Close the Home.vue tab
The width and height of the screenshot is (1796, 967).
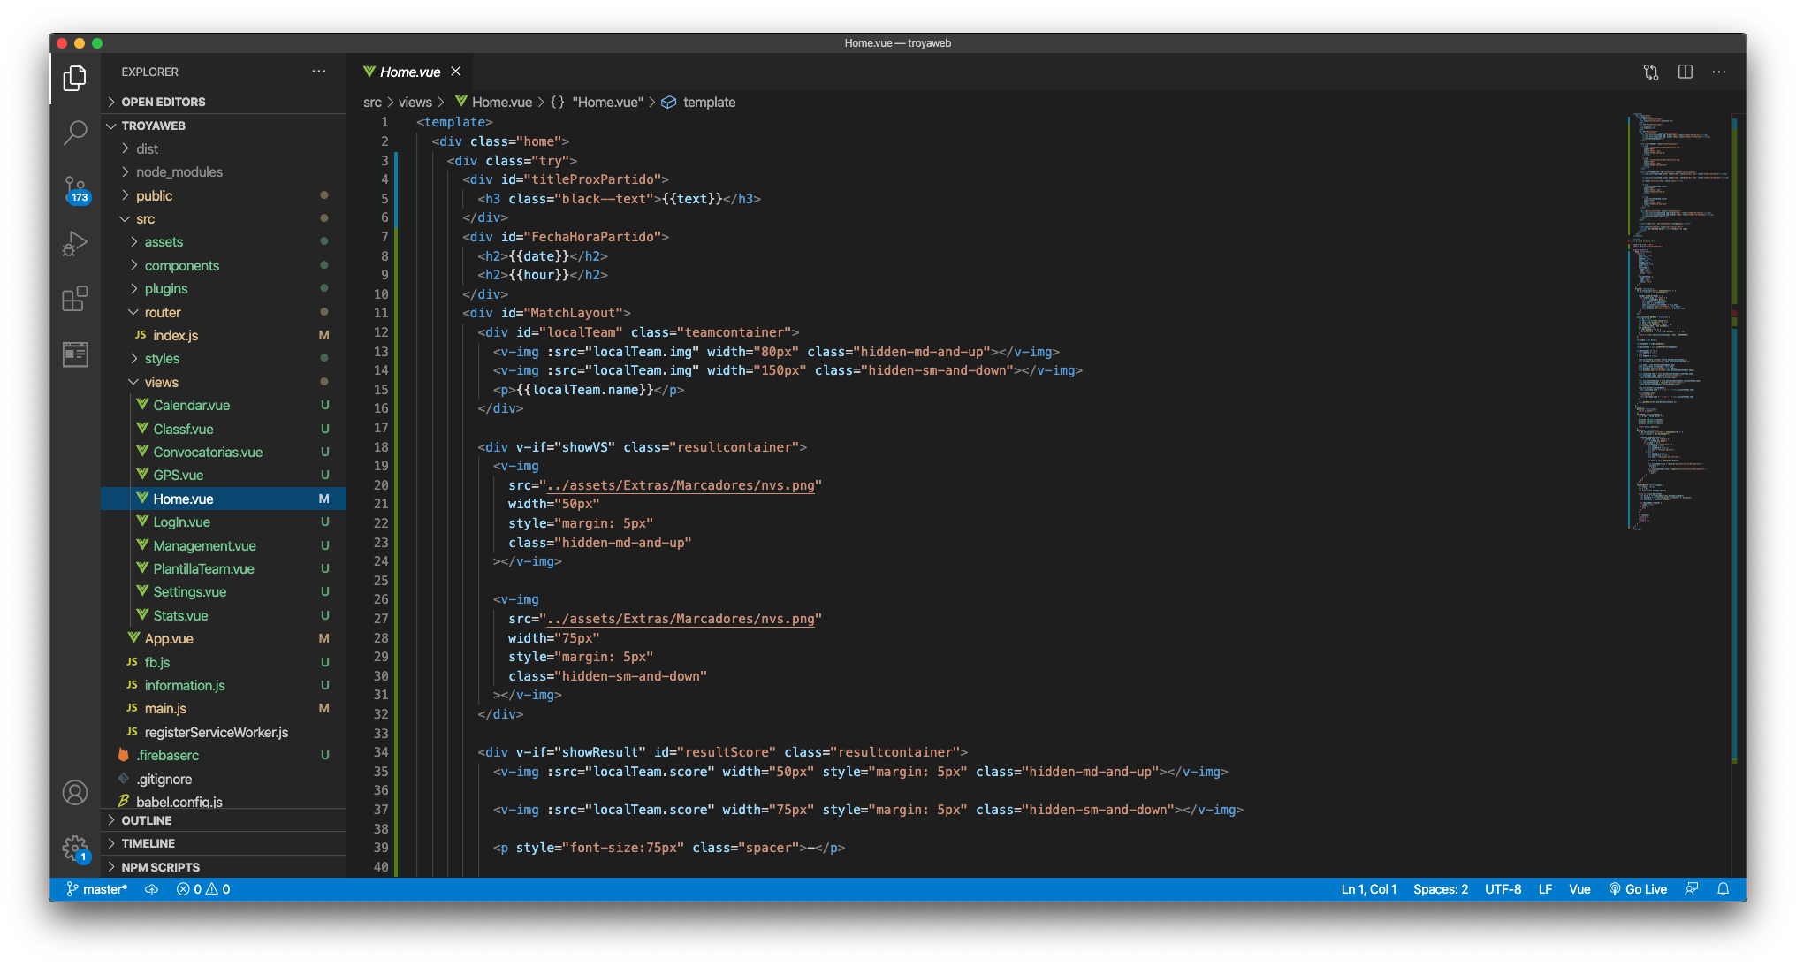456,72
